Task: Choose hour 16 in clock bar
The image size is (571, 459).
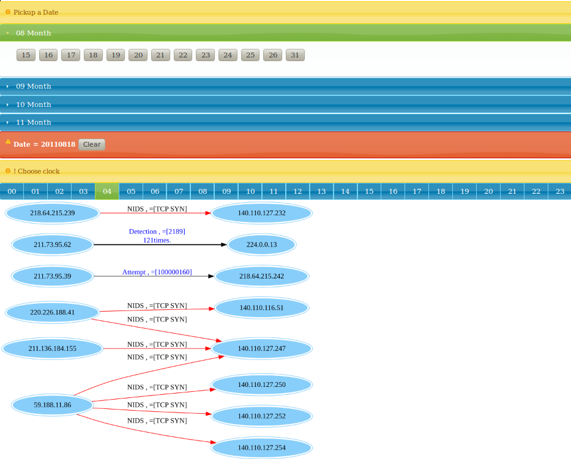Action: click(x=393, y=191)
